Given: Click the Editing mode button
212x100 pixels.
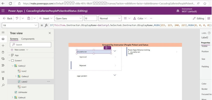Looking at the screenshot, I should pos(198,18).
